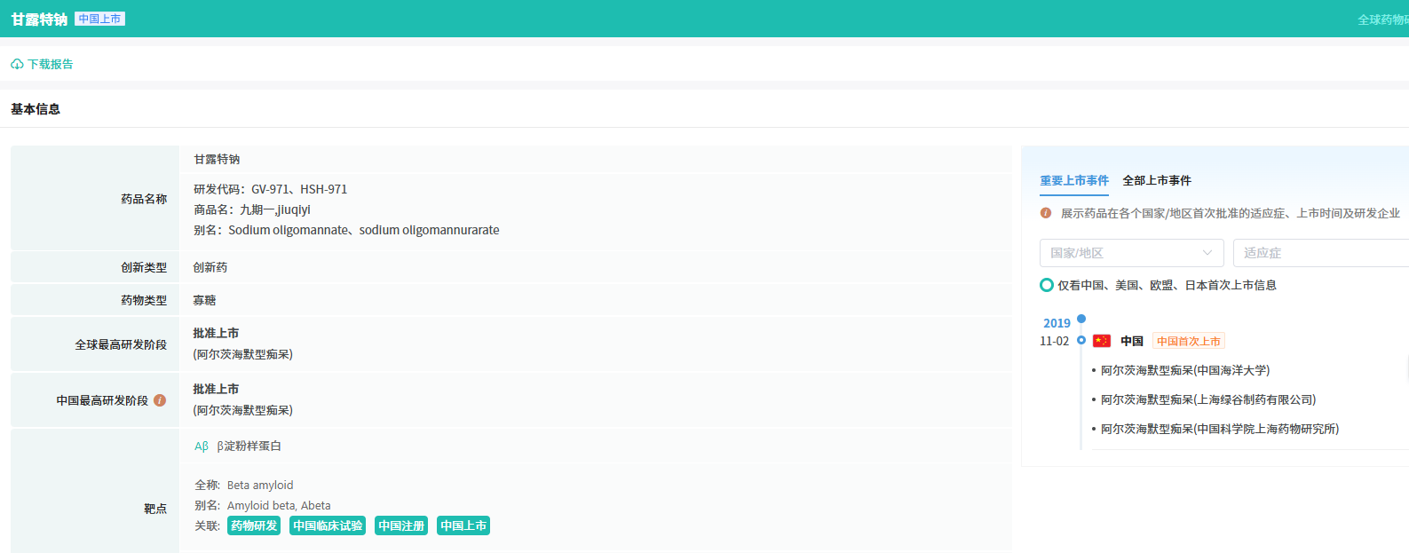Click the 寡糖 drug type value
This screenshot has height=553, width=1409.
(x=205, y=300)
